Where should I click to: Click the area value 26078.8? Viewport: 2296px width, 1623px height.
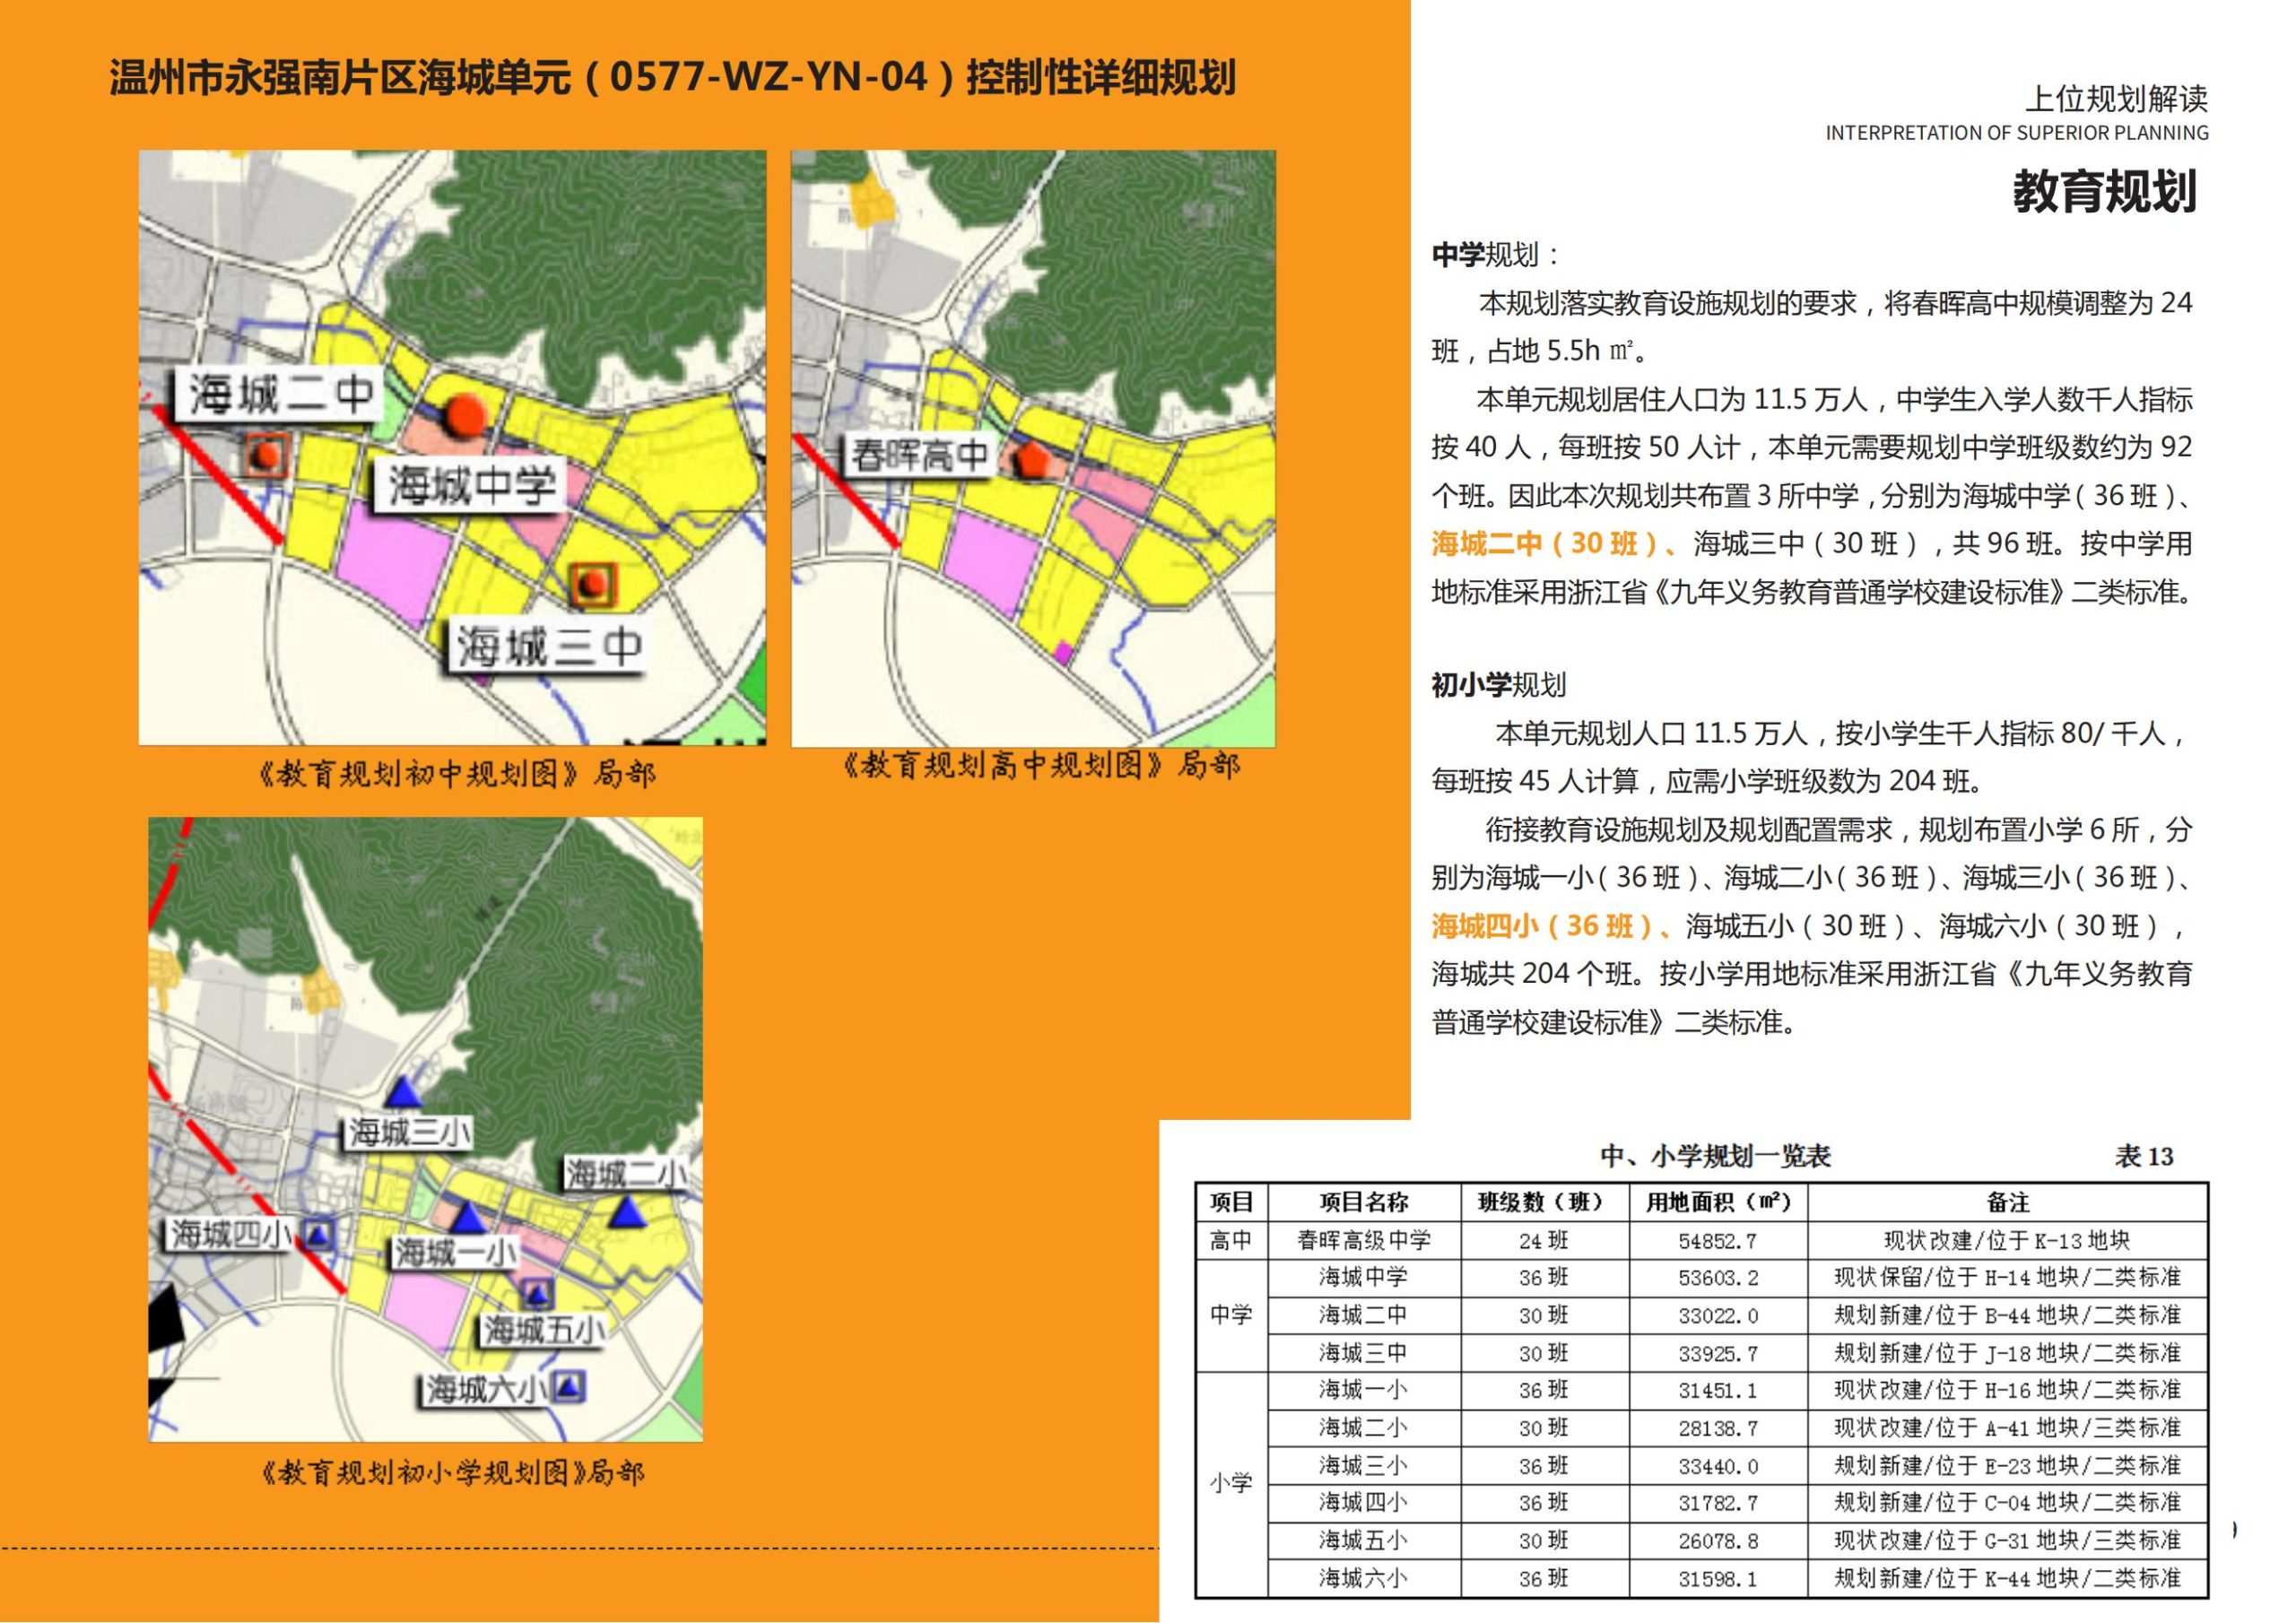tap(1718, 1541)
